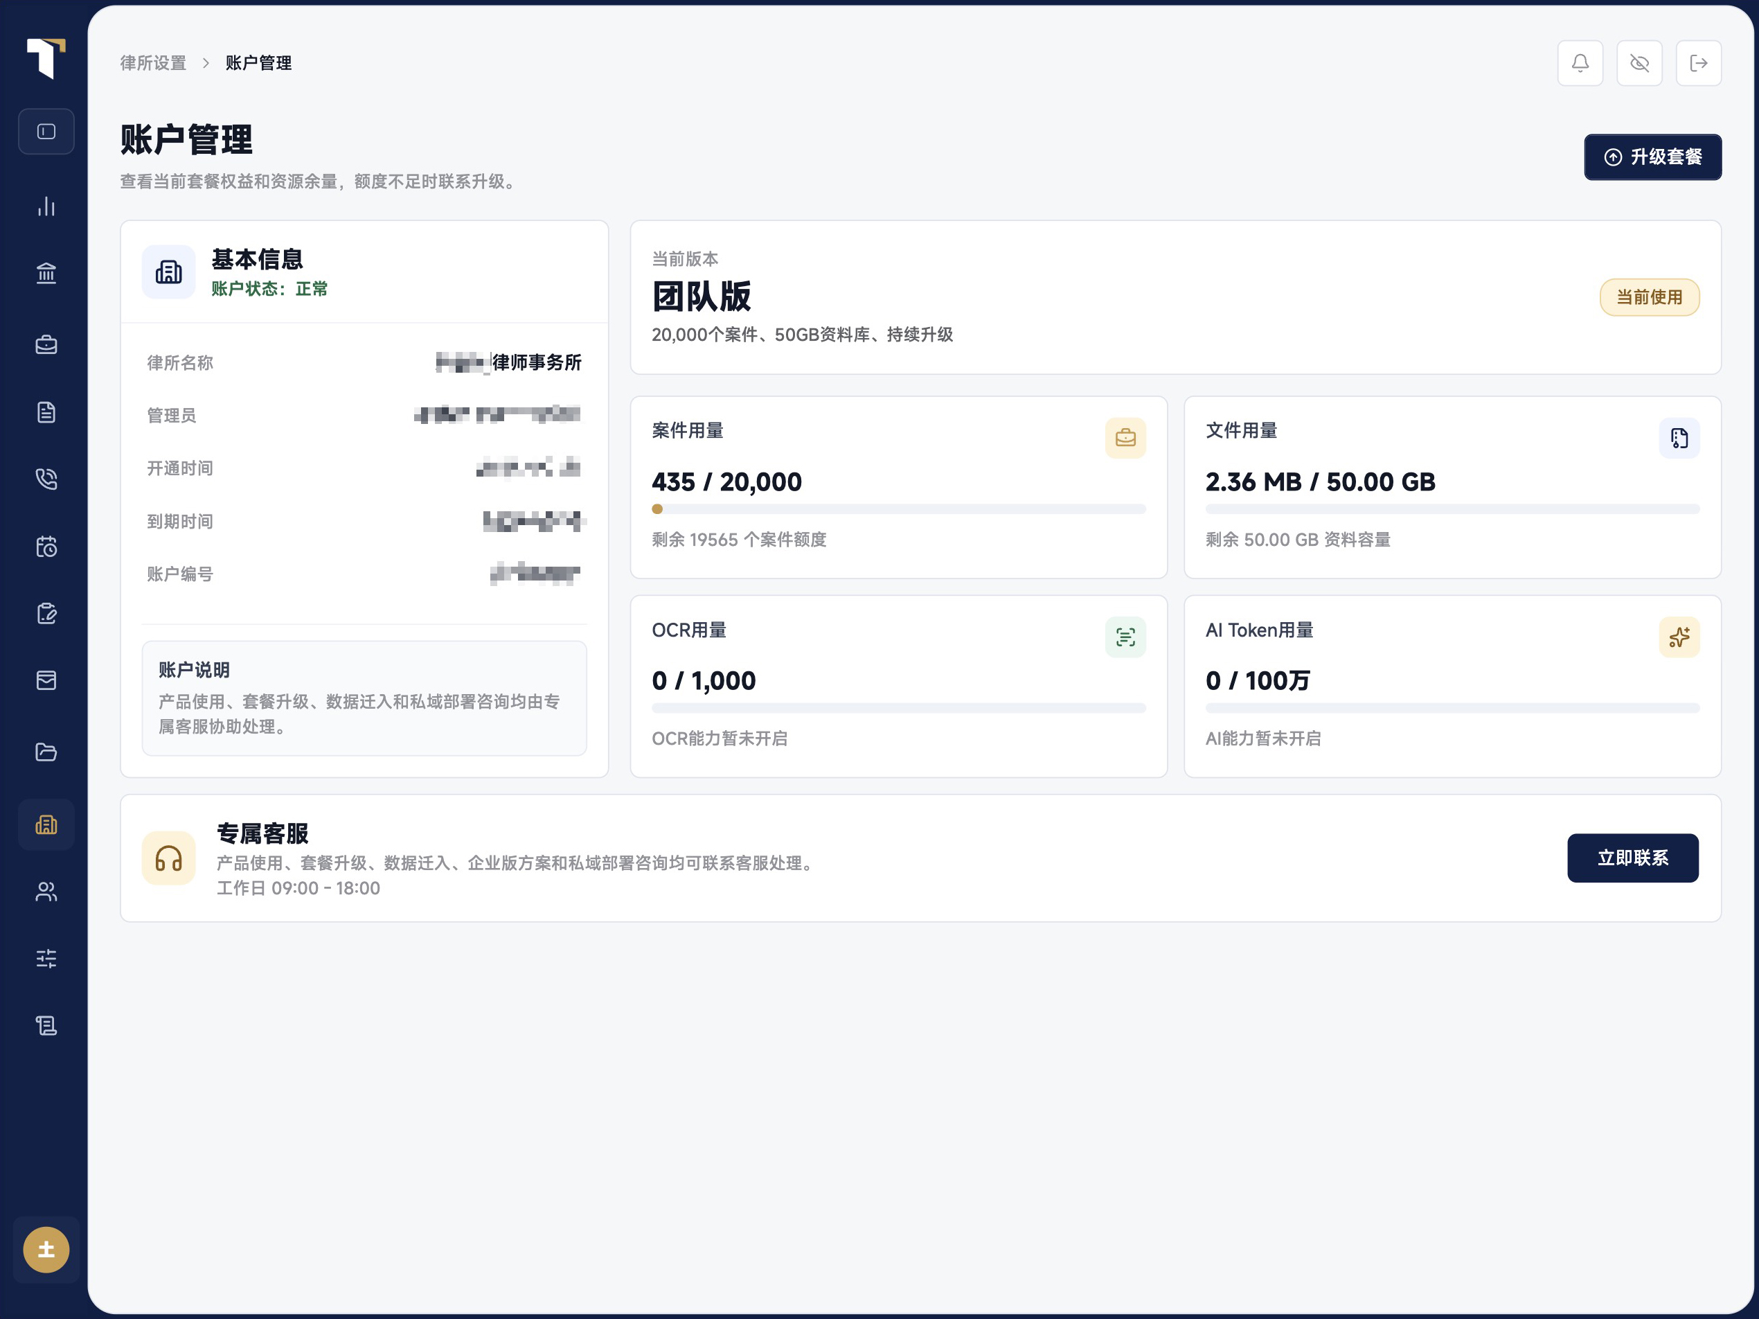1759x1319 pixels.
Task: Click the AI Token用量 sparkle icon
Action: click(x=1679, y=637)
